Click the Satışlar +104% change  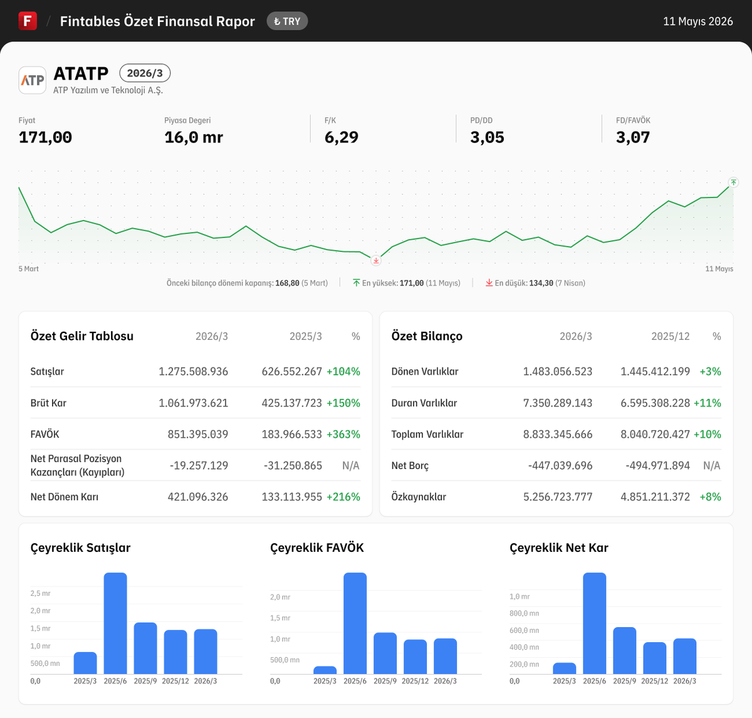click(x=343, y=371)
